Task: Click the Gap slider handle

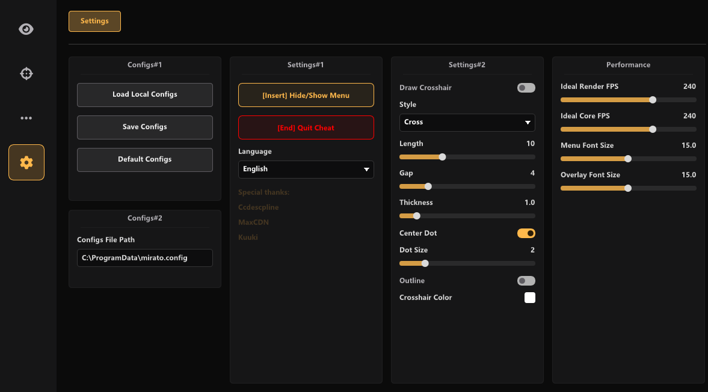Action: point(428,186)
